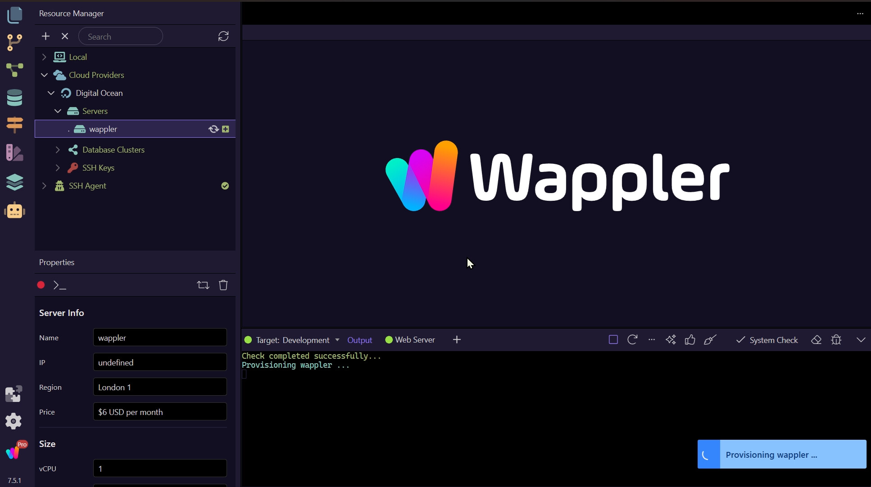Viewport: 871px width, 487px height.
Task: Open the Git source control sidebar icon
Action: pyautogui.click(x=14, y=42)
